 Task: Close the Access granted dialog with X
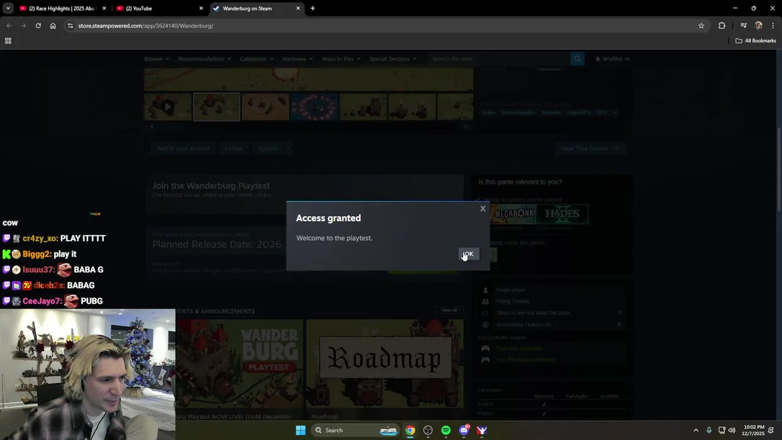(x=483, y=209)
